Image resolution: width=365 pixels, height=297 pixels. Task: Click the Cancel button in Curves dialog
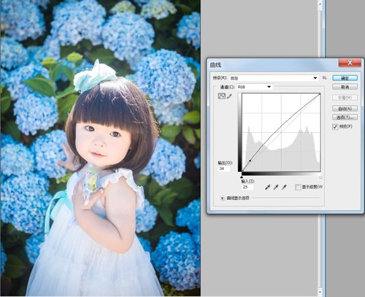click(345, 87)
